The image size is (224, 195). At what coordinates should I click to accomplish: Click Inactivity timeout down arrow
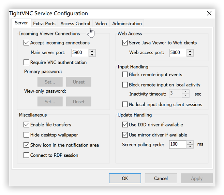click(x=186, y=96)
